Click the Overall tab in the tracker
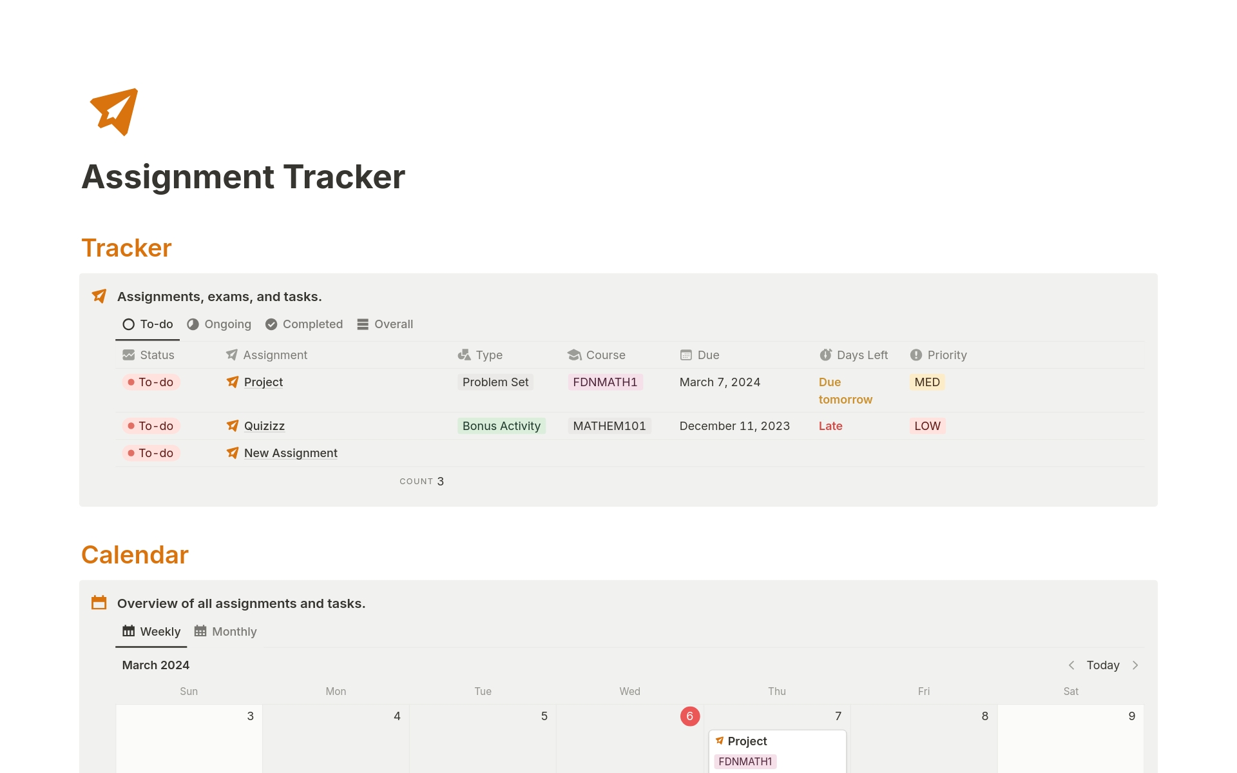Screen dimensions: 1237x773 pos(392,323)
